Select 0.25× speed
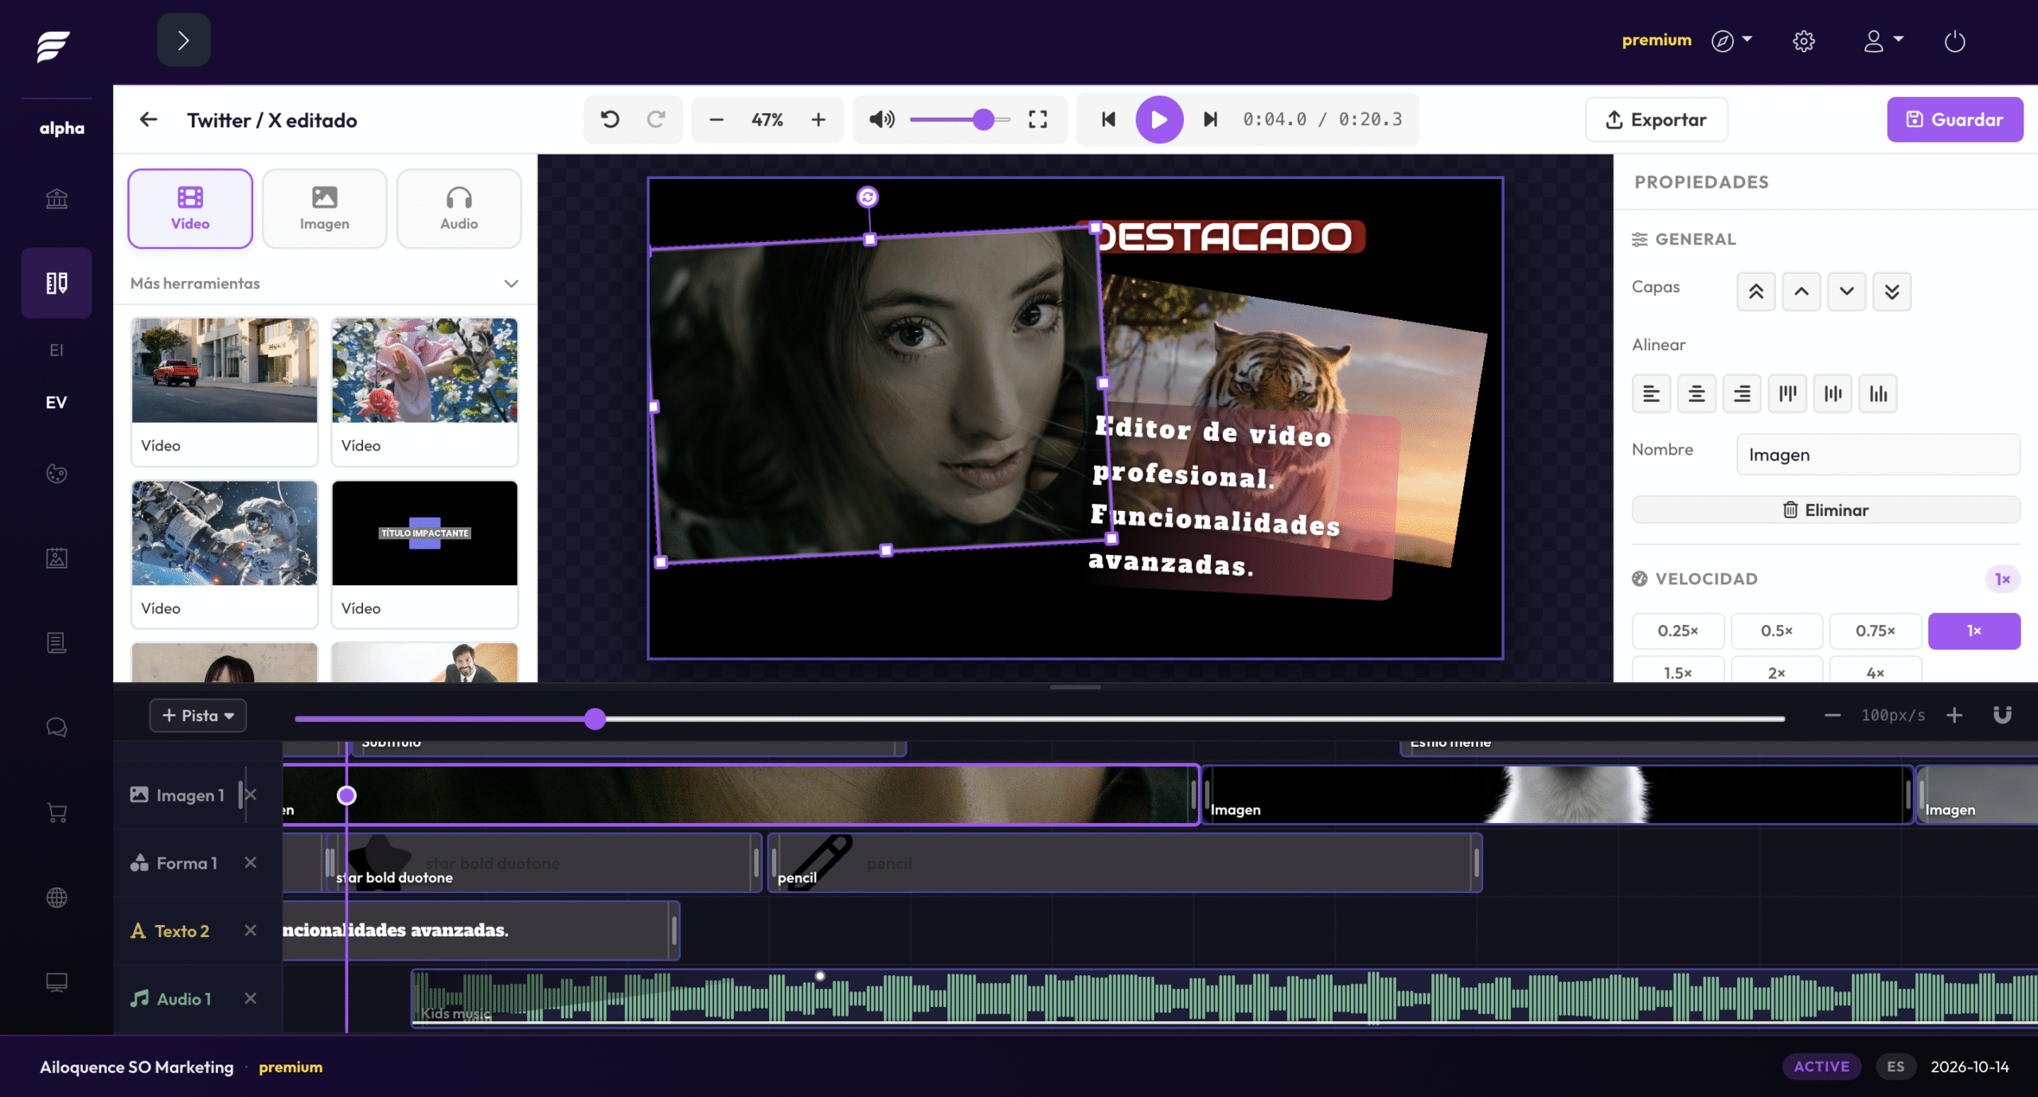This screenshot has height=1097, width=2038. click(x=1678, y=630)
